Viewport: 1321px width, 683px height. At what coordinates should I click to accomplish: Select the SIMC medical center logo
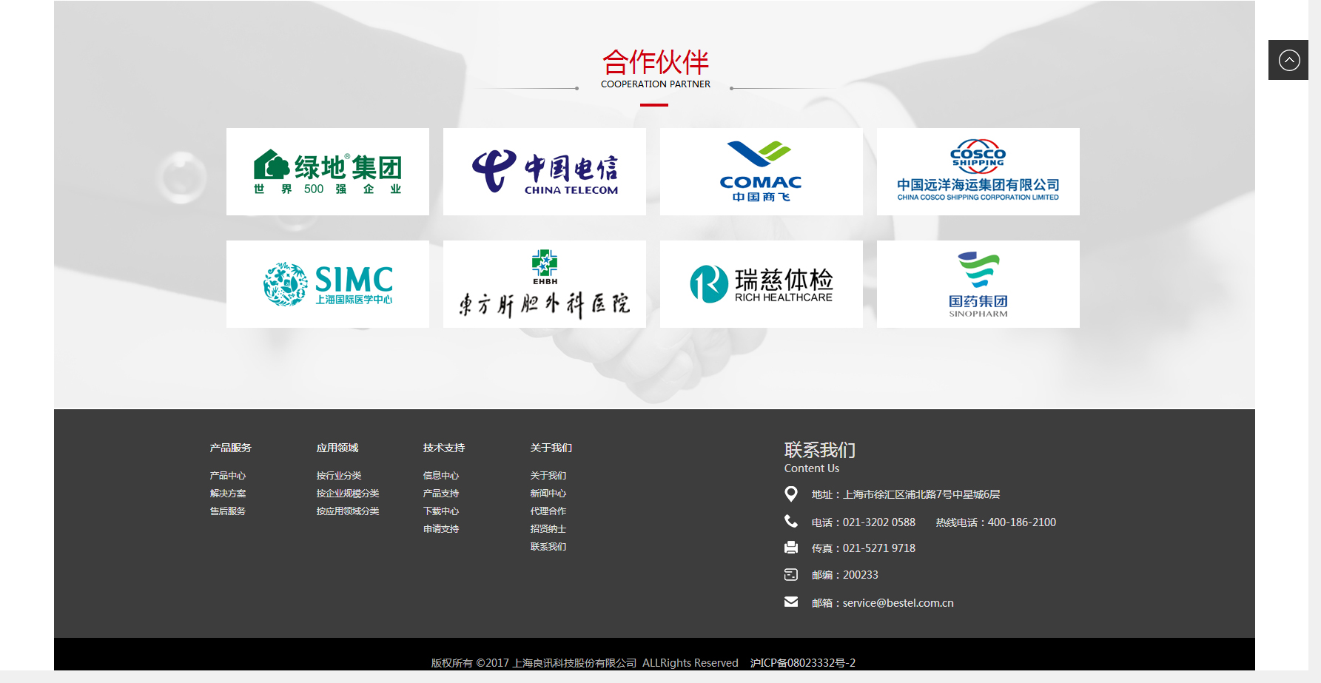pos(327,284)
